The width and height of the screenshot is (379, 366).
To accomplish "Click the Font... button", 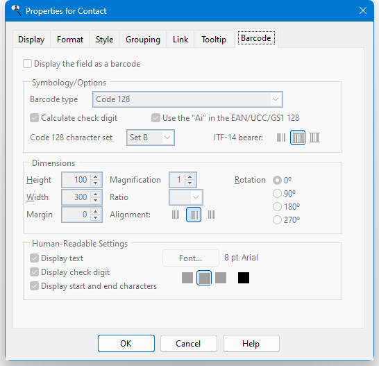I will click(191, 258).
